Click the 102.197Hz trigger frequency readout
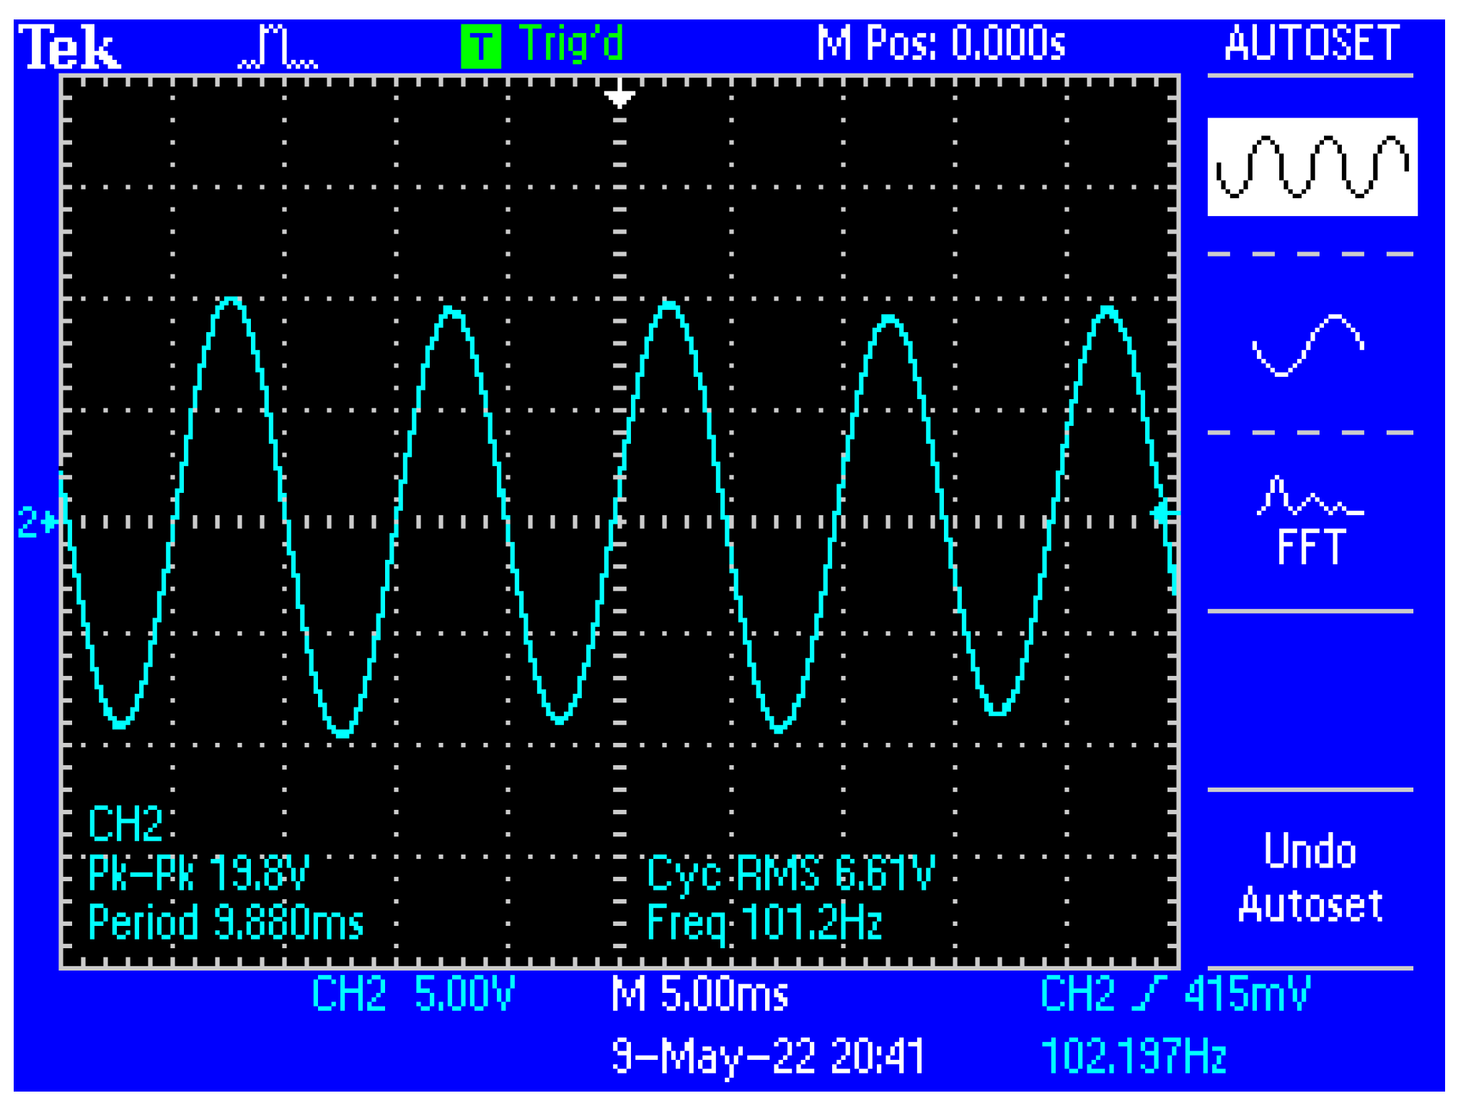The height and width of the screenshot is (1106, 1466). click(x=1134, y=1056)
